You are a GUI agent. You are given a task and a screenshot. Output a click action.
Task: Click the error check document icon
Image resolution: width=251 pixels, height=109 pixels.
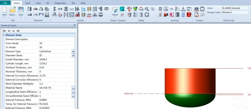(x=197, y=15)
